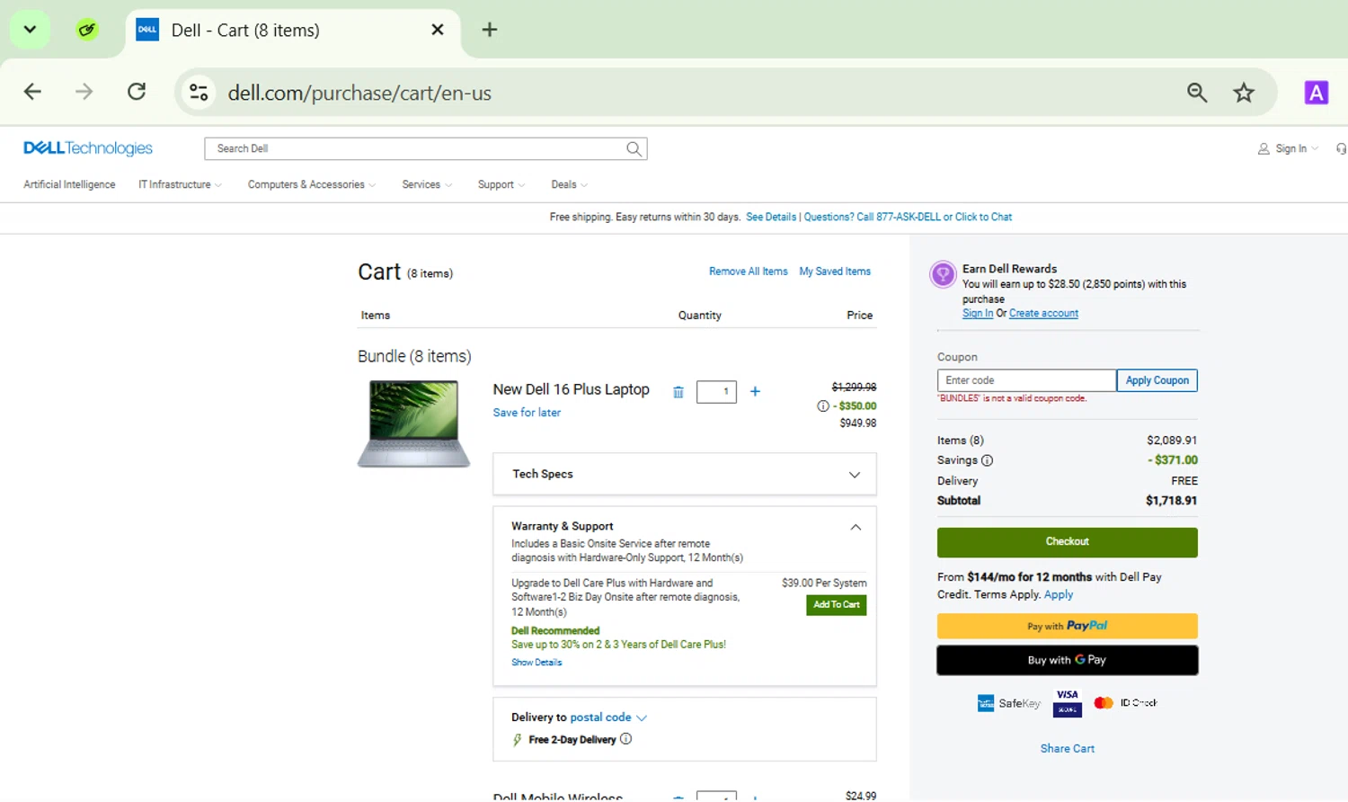Click the Visa Secure logo
Screen dimensions: 1348x802
coord(1068,703)
